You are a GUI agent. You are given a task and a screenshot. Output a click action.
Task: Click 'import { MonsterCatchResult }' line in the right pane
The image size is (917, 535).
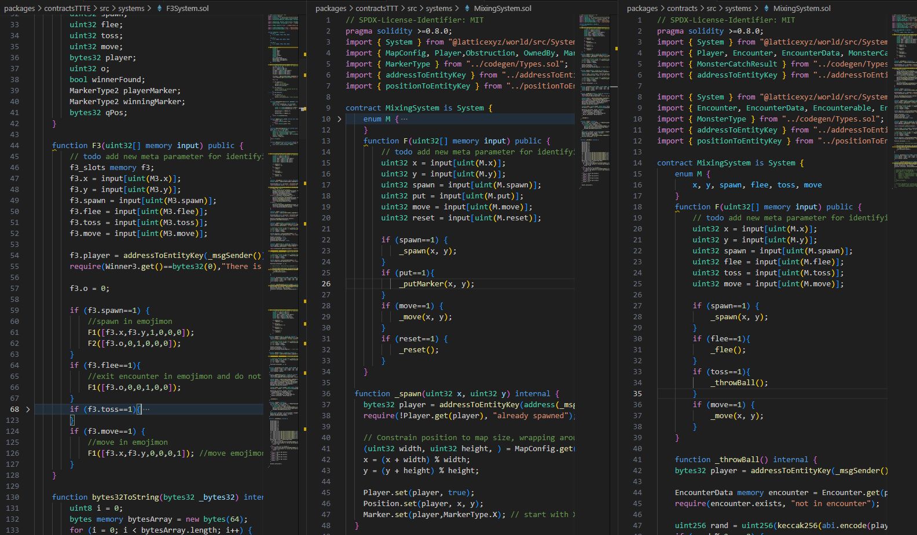click(x=772, y=64)
